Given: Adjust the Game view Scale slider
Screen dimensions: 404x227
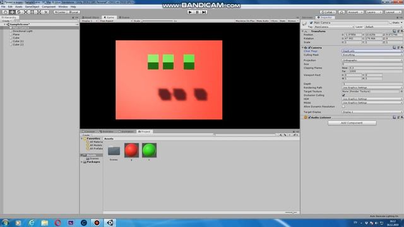Looking at the screenshot, I should point(157,21).
